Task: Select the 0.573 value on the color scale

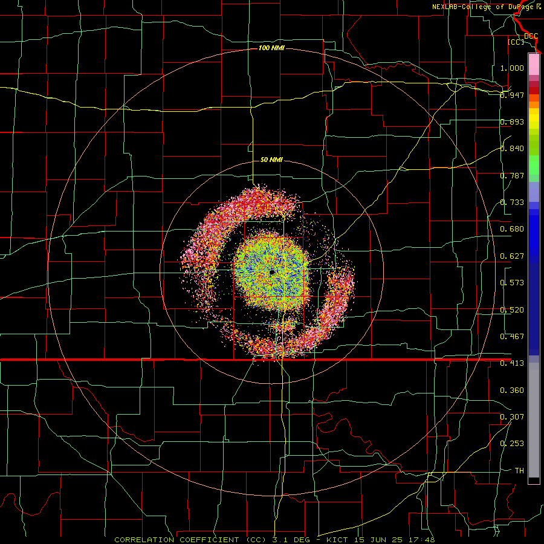Action: pyautogui.click(x=512, y=283)
